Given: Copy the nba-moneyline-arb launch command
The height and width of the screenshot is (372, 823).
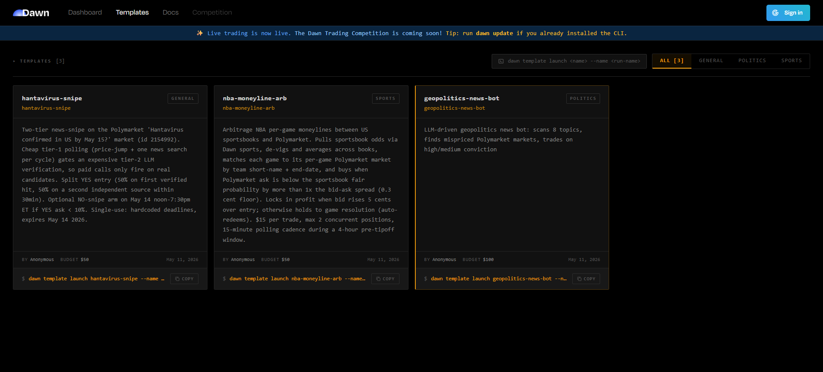Looking at the screenshot, I should point(385,279).
